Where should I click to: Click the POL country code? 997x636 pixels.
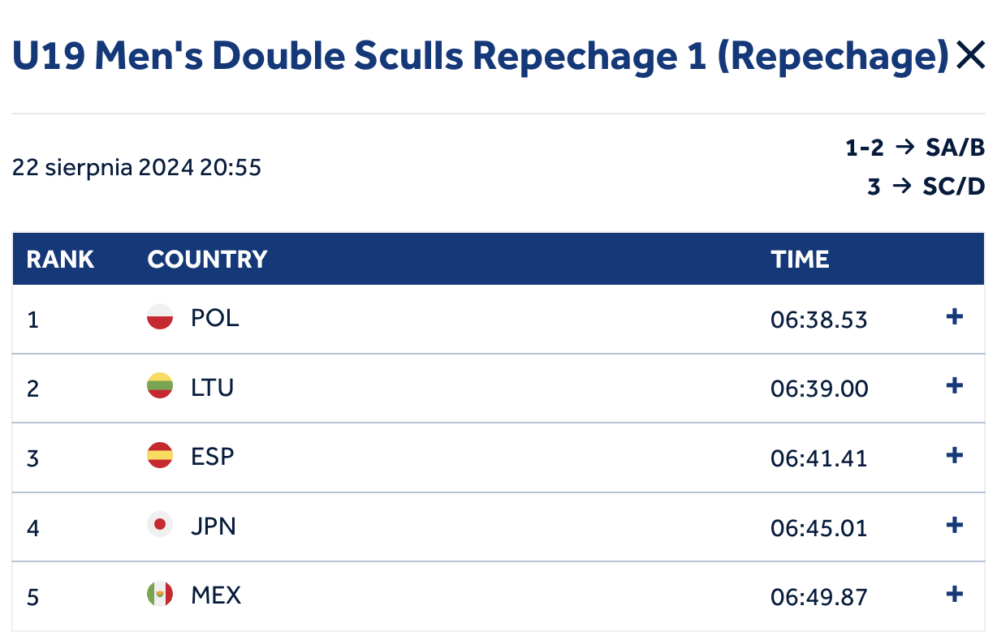(x=215, y=317)
